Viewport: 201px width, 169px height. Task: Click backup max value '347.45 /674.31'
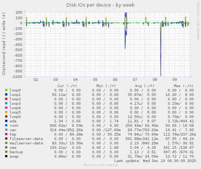point(179,152)
